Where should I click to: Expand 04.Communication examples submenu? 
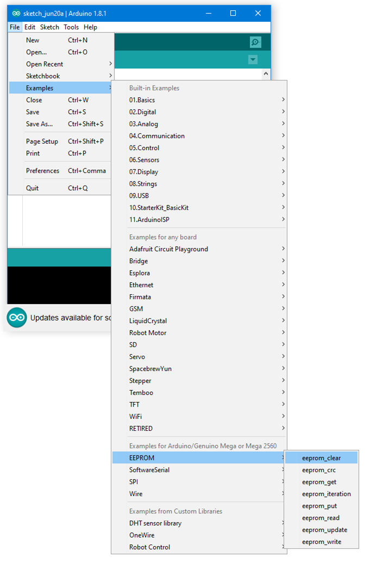(199, 136)
